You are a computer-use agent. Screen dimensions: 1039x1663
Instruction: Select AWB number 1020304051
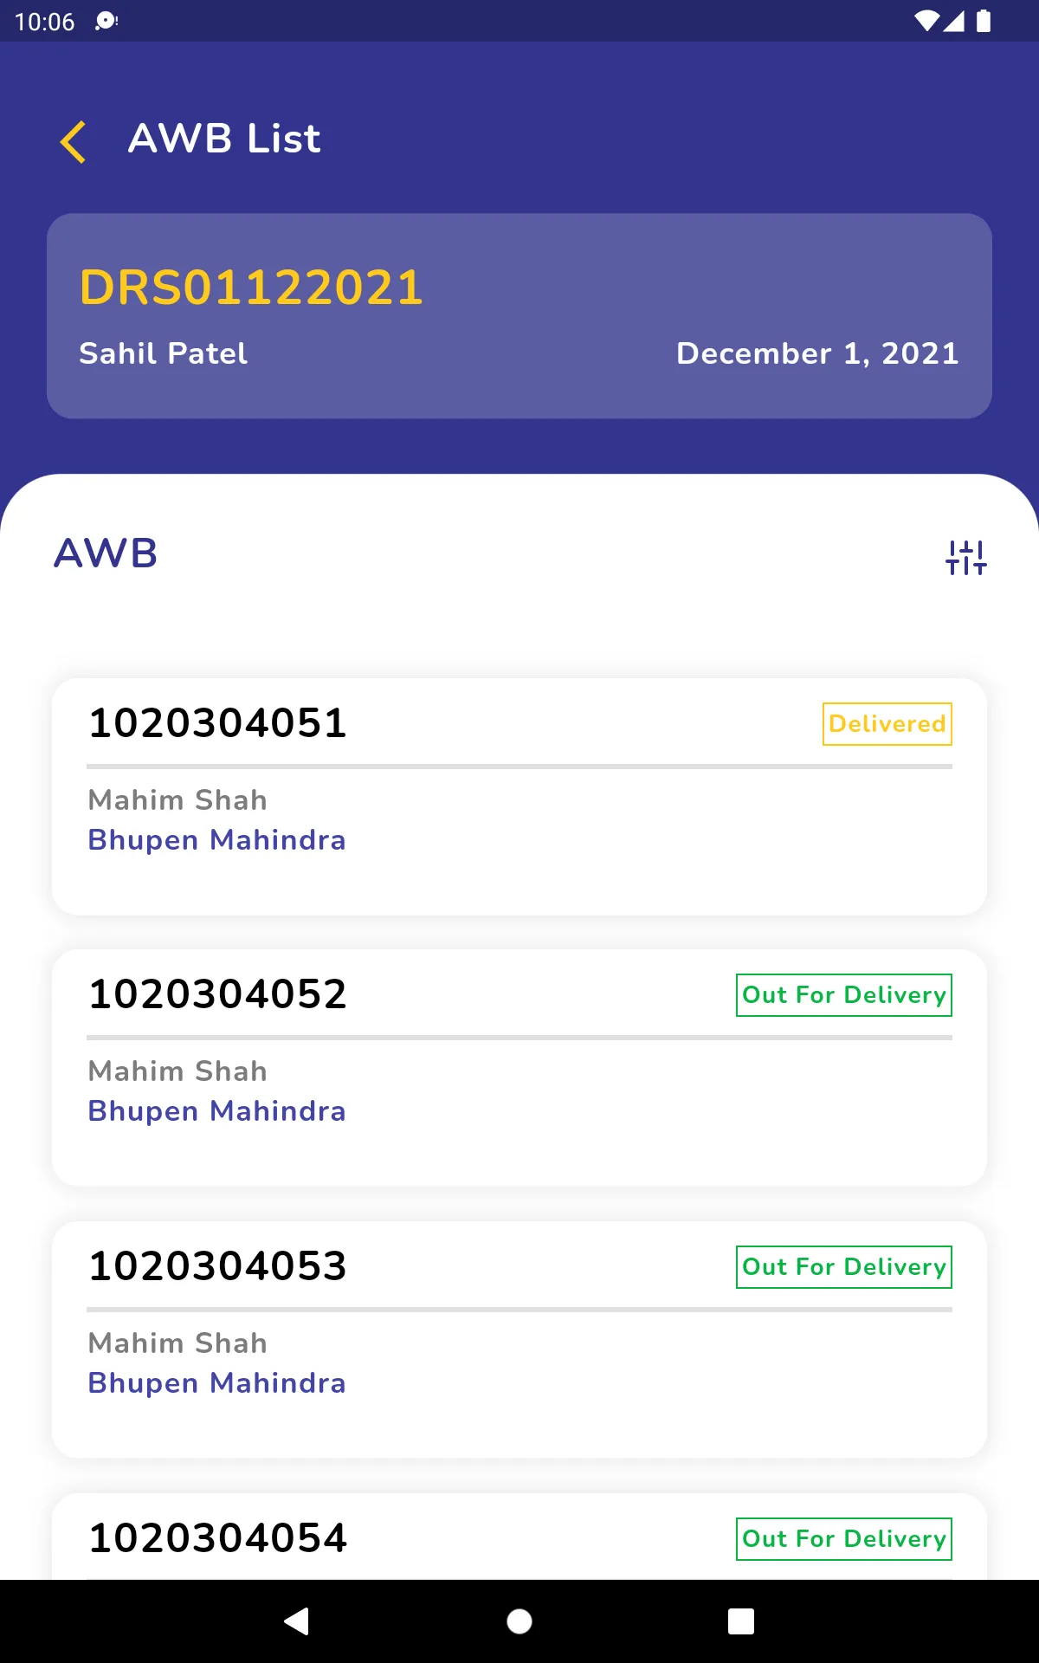(x=217, y=722)
